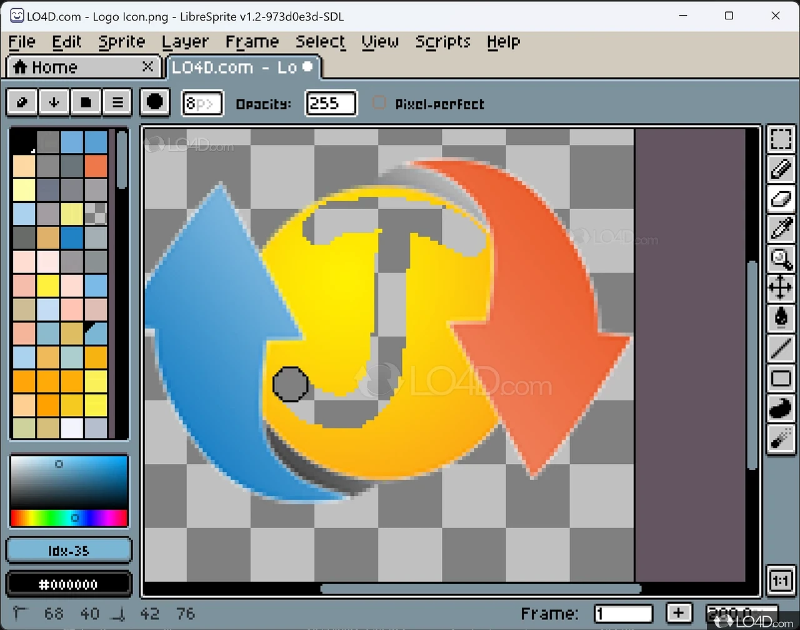Switch to the LO4D.com - Lo tab

coord(244,67)
